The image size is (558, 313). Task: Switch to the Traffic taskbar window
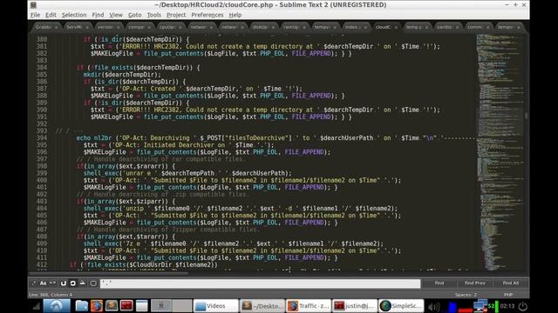point(308,306)
